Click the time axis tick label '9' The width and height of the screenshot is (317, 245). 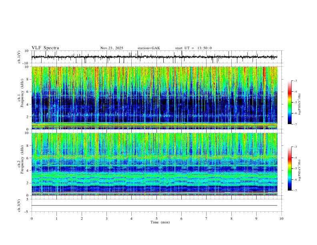pos(256,219)
